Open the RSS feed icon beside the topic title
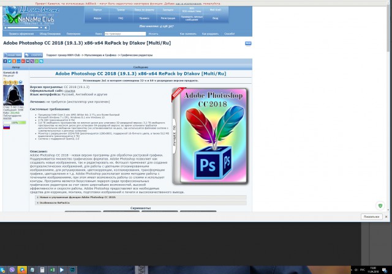This screenshot has width=392, height=274. [x=248, y=43]
